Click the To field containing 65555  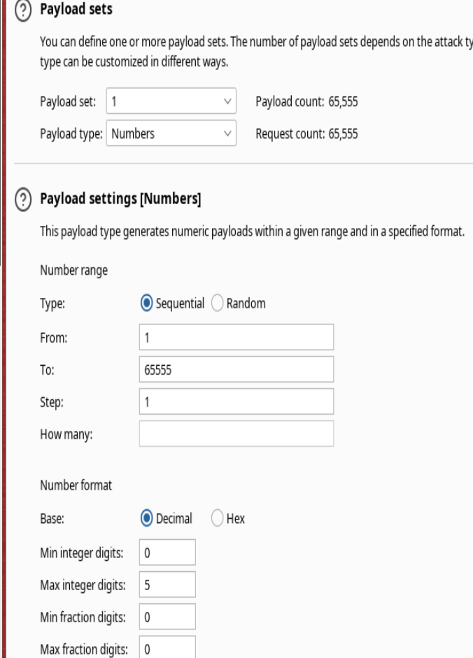[x=236, y=369]
